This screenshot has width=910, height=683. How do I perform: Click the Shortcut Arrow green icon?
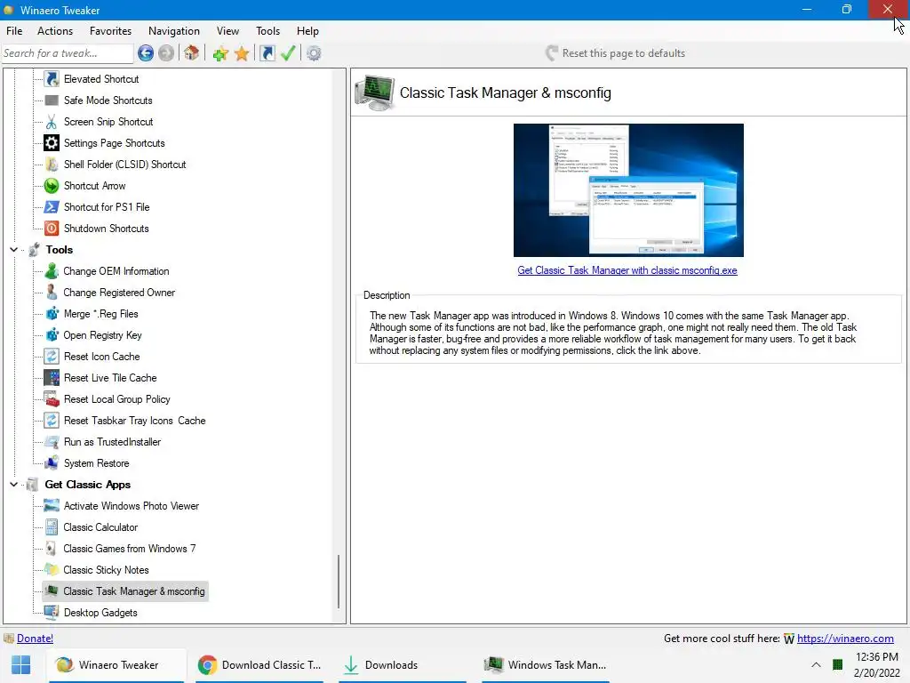click(x=52, y=186)
